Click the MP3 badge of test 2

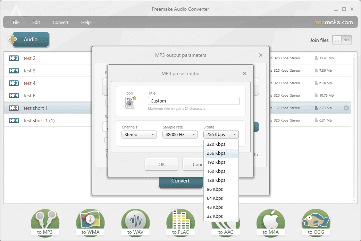point(14,58)
